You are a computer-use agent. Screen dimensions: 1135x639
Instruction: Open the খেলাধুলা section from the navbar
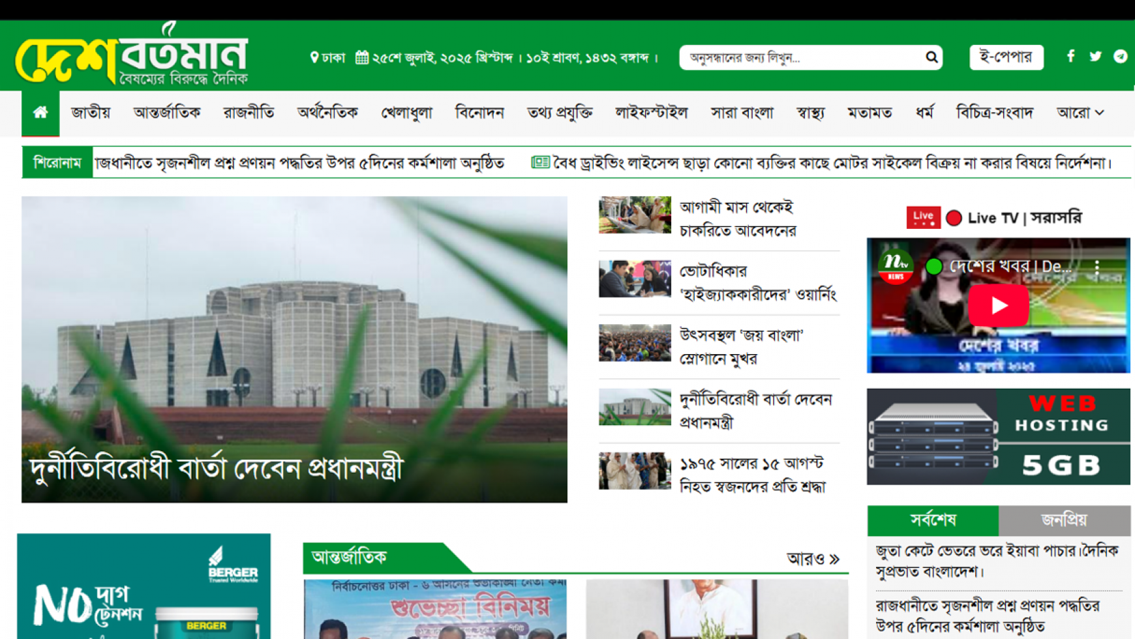pyautogui.click(x=406, y=112)
